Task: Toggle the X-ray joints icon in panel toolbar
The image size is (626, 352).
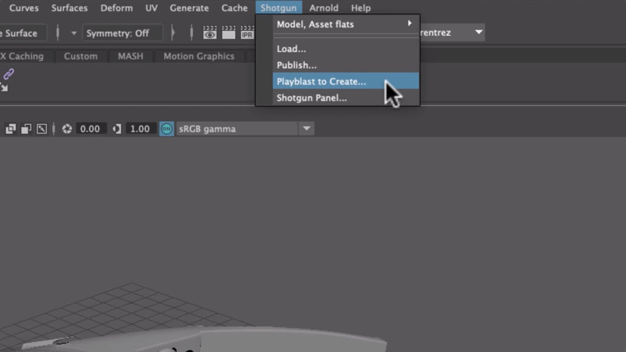Action: tap(42, 129)
